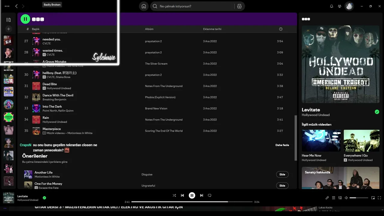
Task: Seek within the song progress bar
Action: pyautogui.click(x=192, y=202)
